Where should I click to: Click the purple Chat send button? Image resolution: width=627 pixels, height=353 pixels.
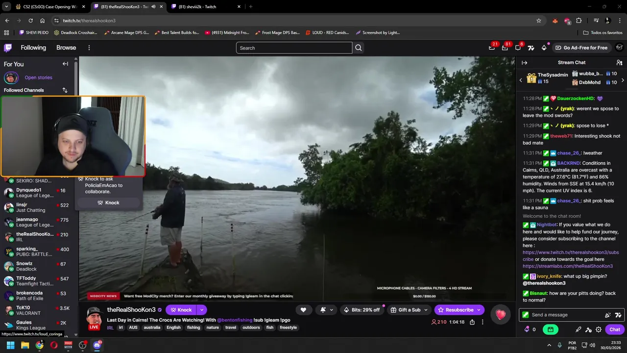[x=615, y=329]
